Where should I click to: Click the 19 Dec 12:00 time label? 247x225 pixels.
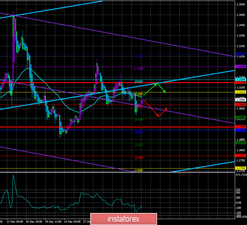(x=53, y=222)
